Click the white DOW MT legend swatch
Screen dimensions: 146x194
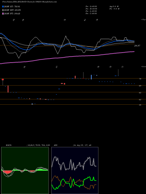(3, 10)
